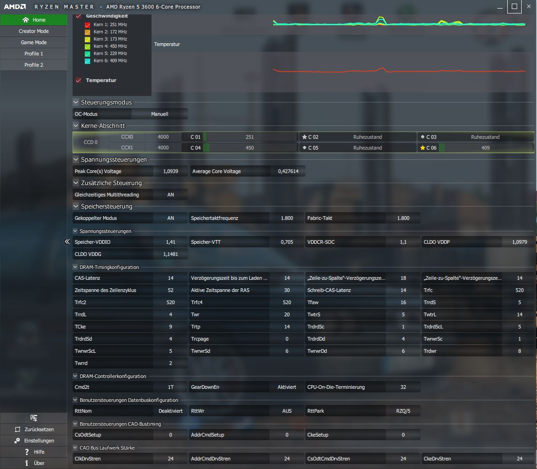537x469 pixels.
Task: Collapse the main Spannungssteuerungen section
Action: (76, 159)
